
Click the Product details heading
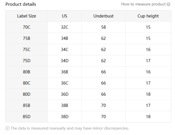click(x=21, y=4)
